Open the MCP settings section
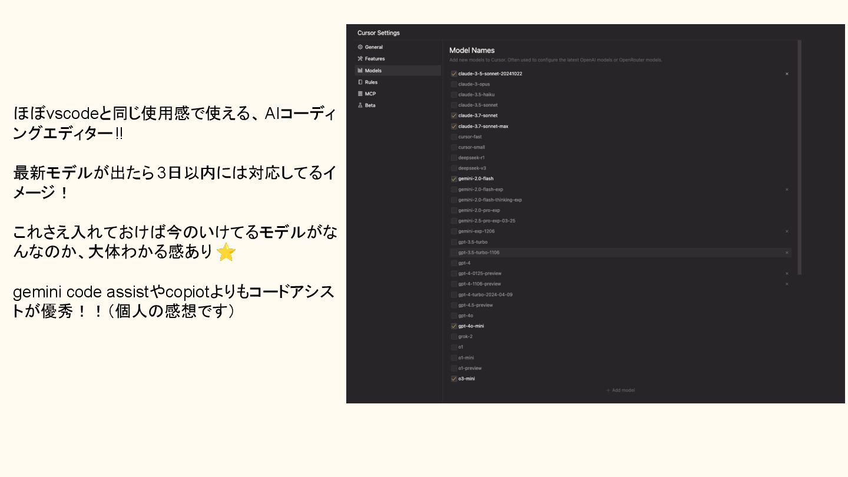Viewport: 848px width, 477px height. tap(398, 94)
